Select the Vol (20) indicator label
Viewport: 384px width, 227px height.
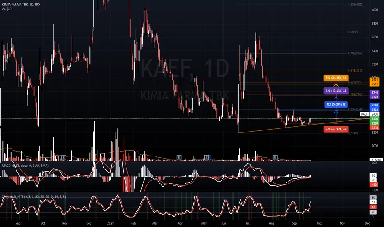pos(7,9)
